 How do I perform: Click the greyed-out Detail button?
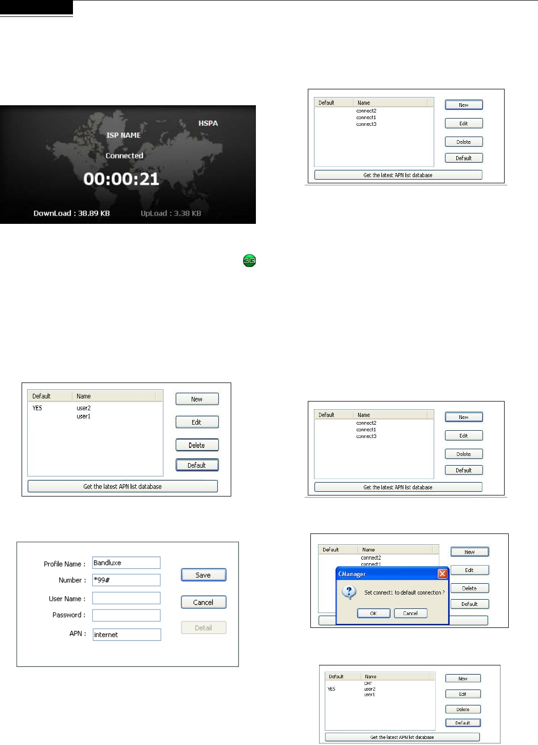pyautogui.click(x=203, y=627)
